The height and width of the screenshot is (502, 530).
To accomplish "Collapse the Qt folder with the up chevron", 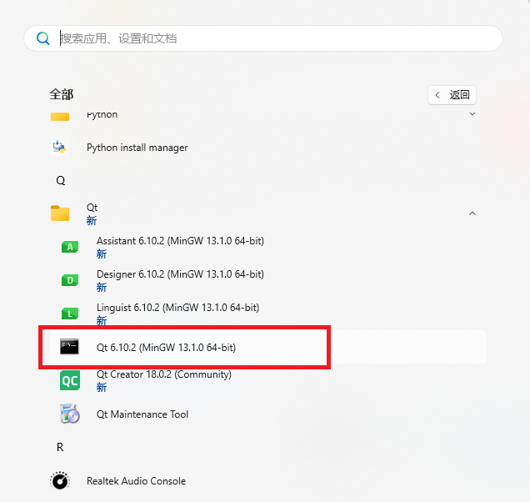I will 472,213.
